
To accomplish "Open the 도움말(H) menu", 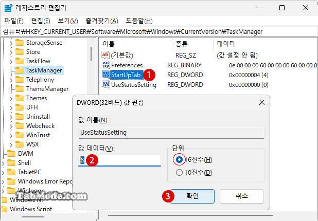I will click(x=139, y=21).
